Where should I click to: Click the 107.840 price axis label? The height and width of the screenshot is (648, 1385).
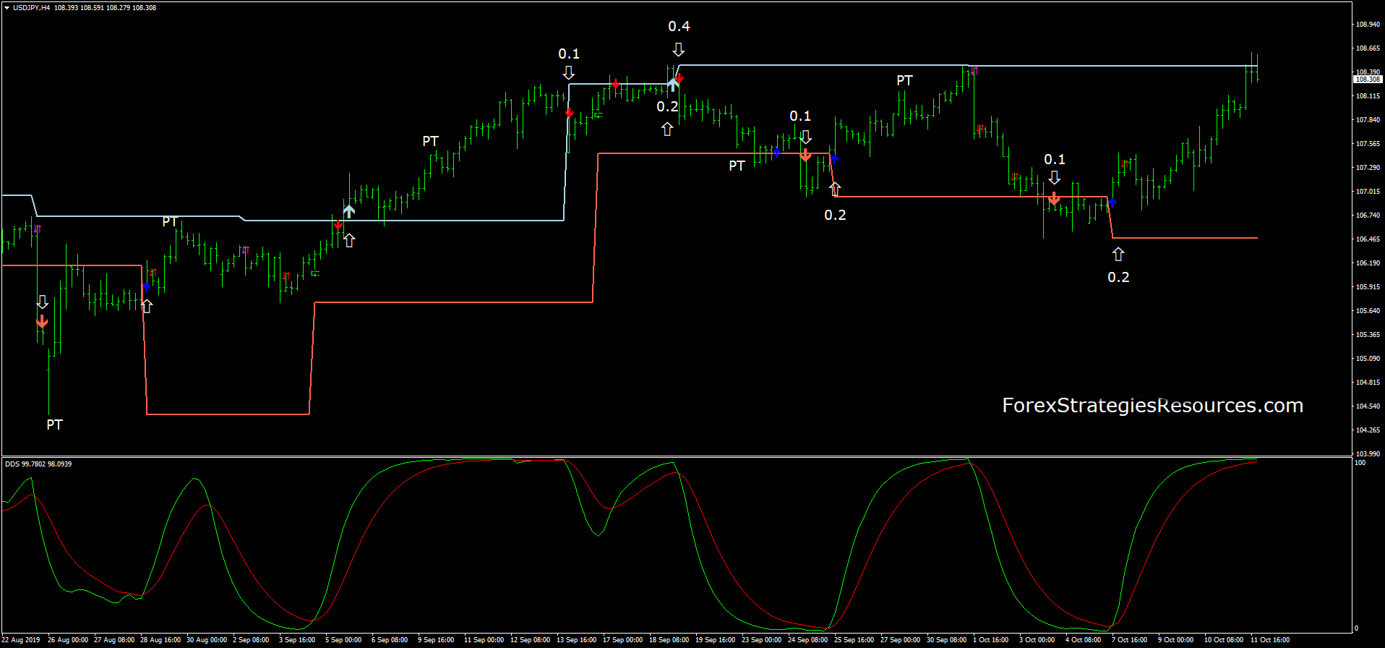pos(1368,120)
